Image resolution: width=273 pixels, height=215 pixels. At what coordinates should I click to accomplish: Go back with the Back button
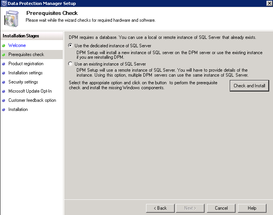[x=160, y=208]
